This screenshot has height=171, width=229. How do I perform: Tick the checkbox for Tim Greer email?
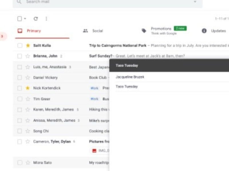point(20,99)
